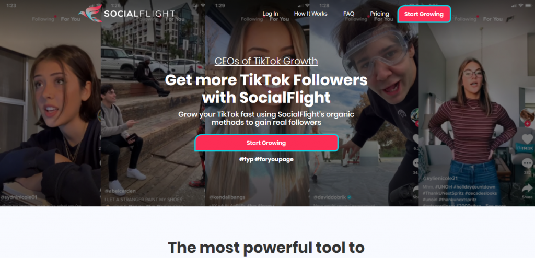This screenshot has width=535, height=258.
Task: Click the sydninicole01 video thumbnail
Action: 50,103
